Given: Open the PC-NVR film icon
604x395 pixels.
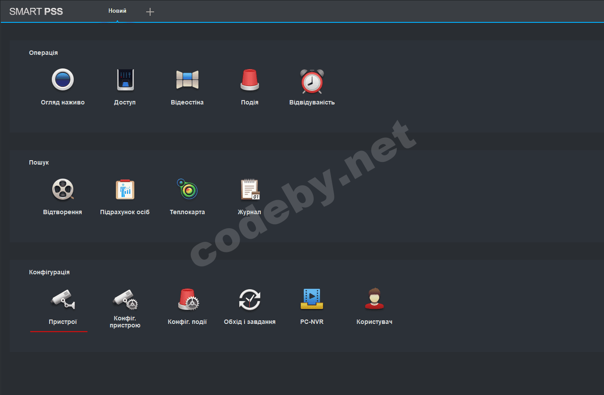Looking at the screenshot, I should point(312,299).
